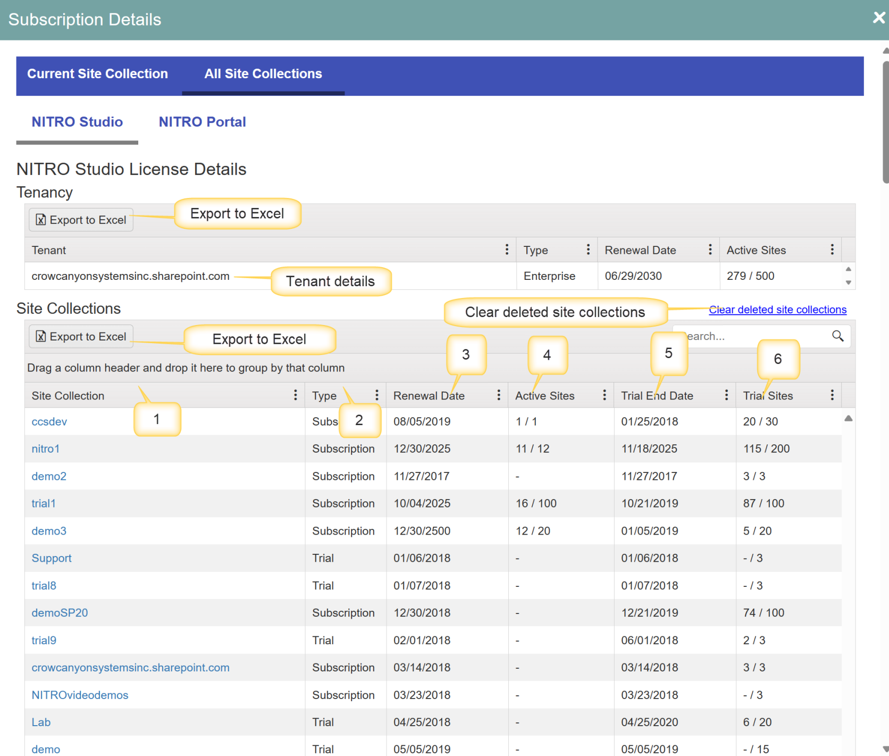889x756 pixels.
Task: Click tenancy grid scroll down arrow
Action: 849,283
